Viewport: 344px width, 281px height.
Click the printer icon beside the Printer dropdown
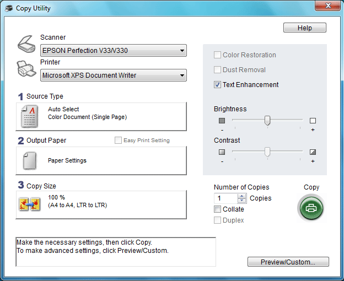[26, 69]
